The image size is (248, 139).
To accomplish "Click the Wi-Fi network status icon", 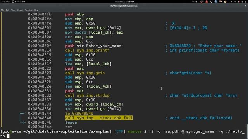I will click(235, 2).
